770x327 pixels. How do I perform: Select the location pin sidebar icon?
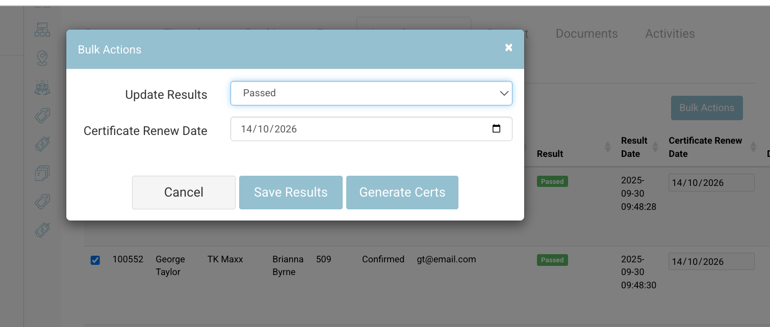tap(42, 58)
